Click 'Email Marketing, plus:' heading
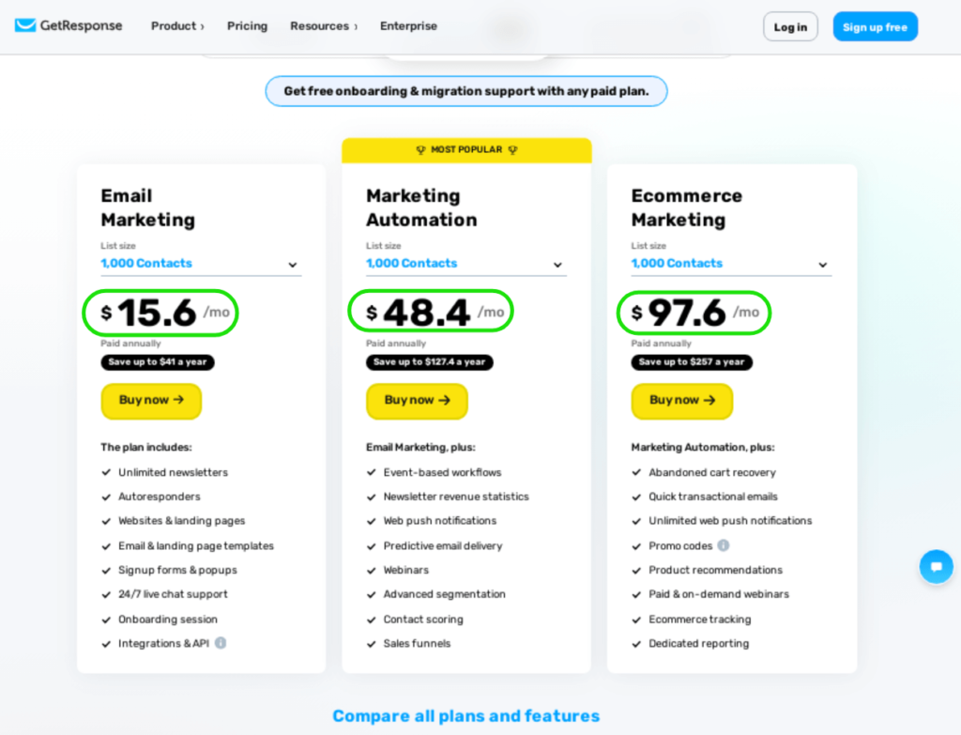Image resolution: width=961 pixels, height=735 pixels. (x=420, y=448)
